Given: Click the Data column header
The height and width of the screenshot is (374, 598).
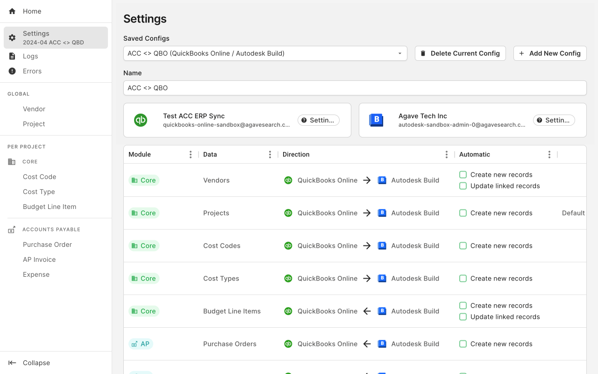Looking at the screenshot, I should (210, 154).
